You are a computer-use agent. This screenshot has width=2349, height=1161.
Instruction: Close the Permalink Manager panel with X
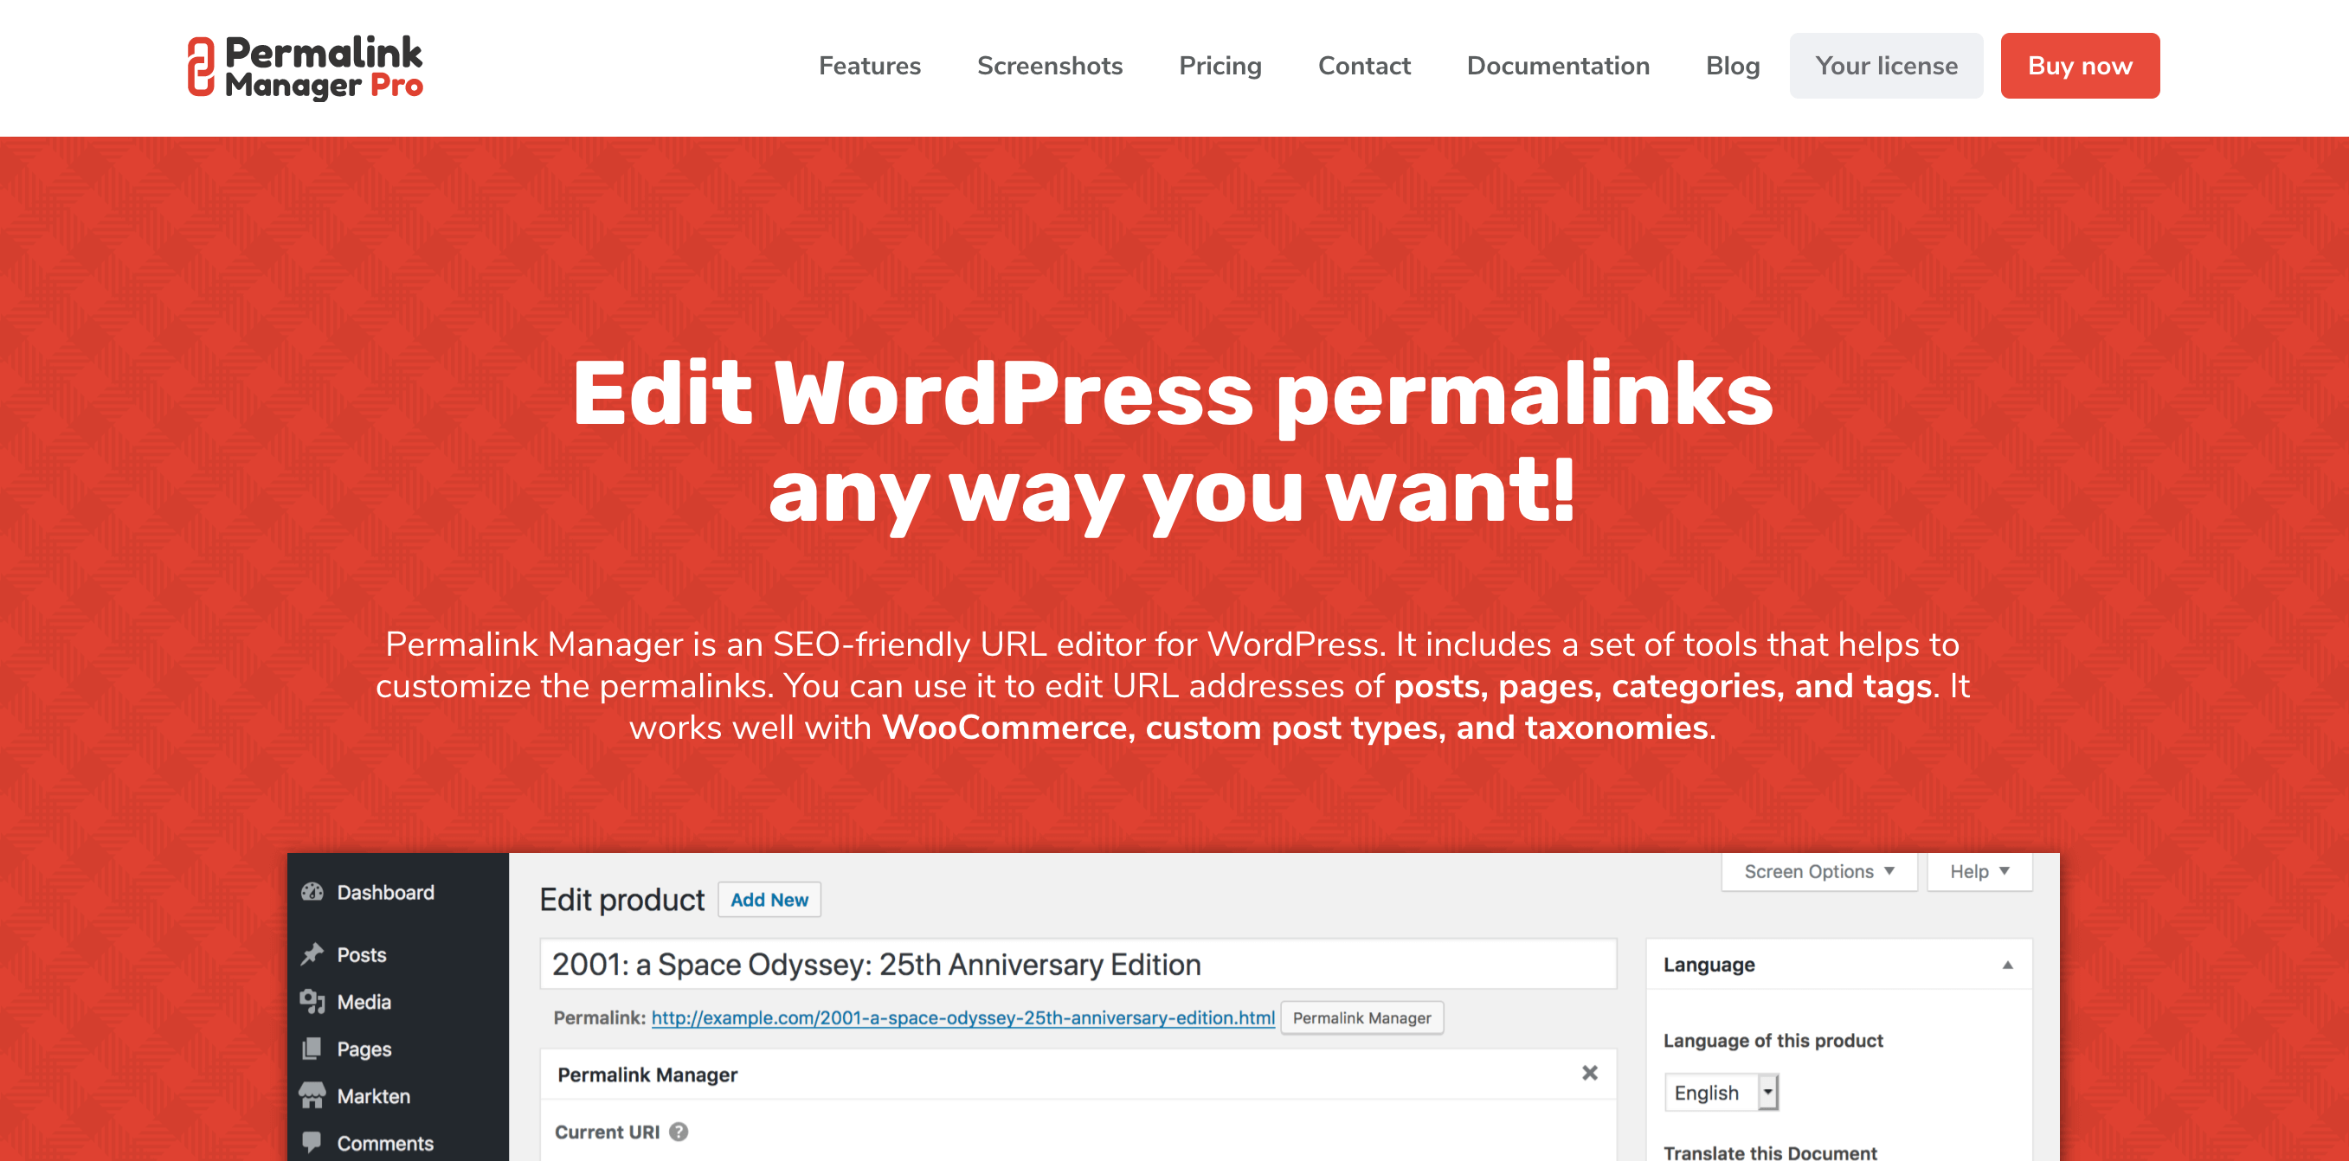[1589, 1074]
